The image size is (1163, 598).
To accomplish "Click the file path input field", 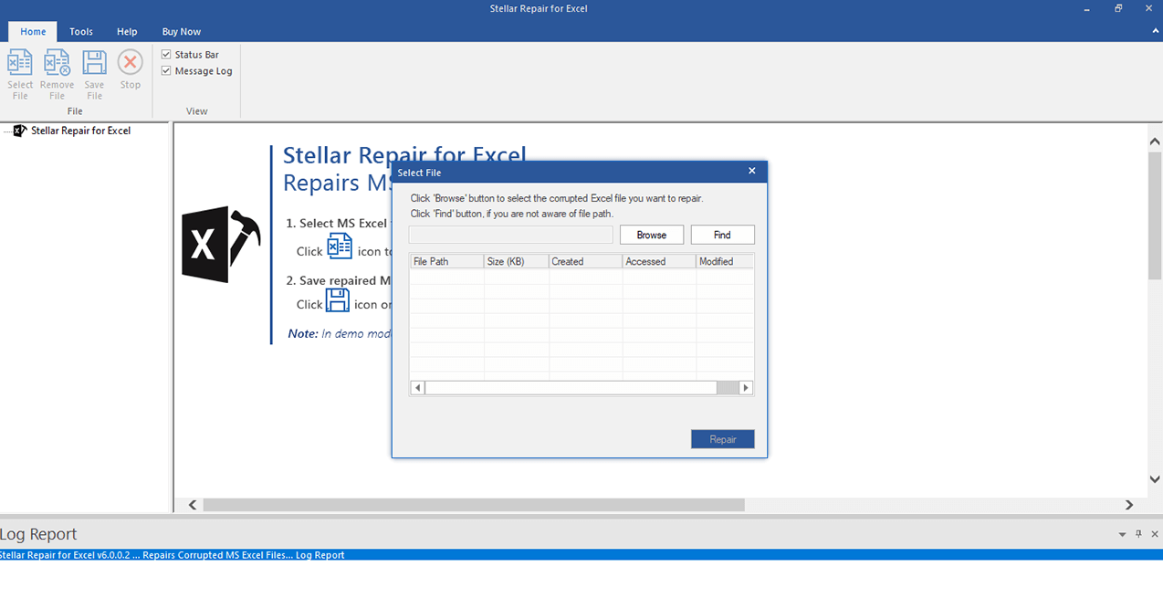I will point(510,236).
